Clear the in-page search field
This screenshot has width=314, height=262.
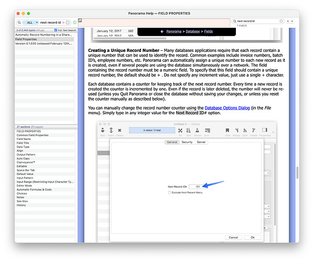point(281,21)
